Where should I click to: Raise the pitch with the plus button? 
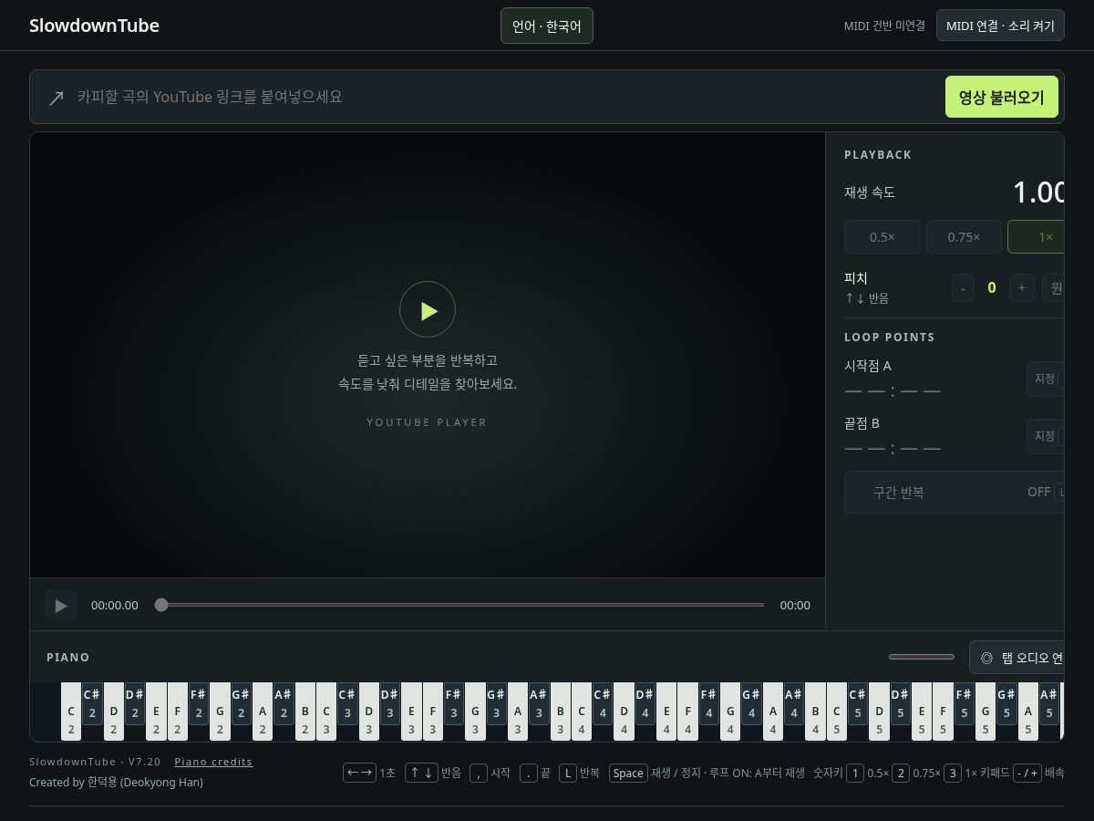[1022, 287]
